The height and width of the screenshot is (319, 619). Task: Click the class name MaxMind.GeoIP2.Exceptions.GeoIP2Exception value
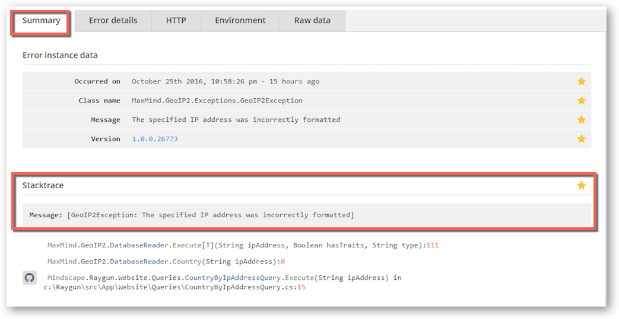click(217, 101)
